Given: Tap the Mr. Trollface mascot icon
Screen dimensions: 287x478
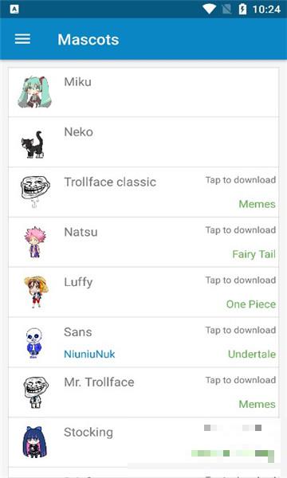Looking at the screenshot, I should click(x=36, y=392).
